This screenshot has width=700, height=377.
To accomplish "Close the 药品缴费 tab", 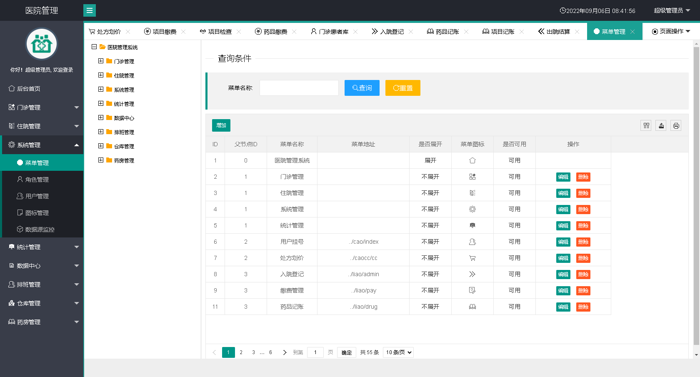I will point(294,32).
